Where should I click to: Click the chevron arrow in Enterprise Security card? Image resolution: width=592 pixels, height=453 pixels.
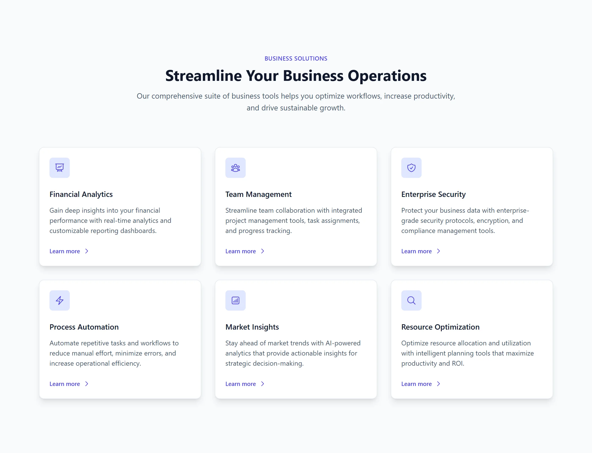tap(438, 251)
